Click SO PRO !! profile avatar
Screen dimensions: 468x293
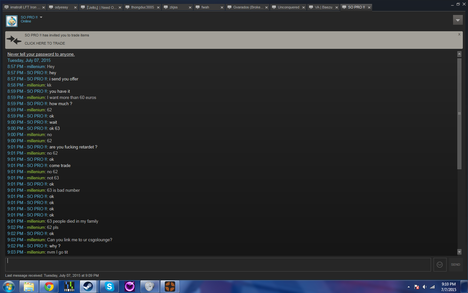click(x=12, y=21)
